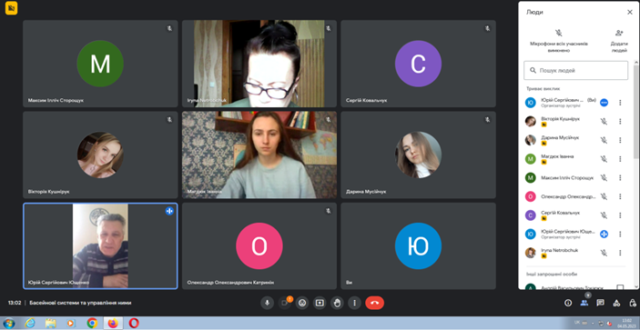Mute Олександр Олександрович in the people list
This screenshot has height=330, width=640.
[x=604, y=196]
